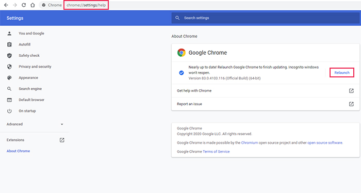Screen dimensions: 361x193
Task: Open the Terms of Service link
Action: point(216,152)
